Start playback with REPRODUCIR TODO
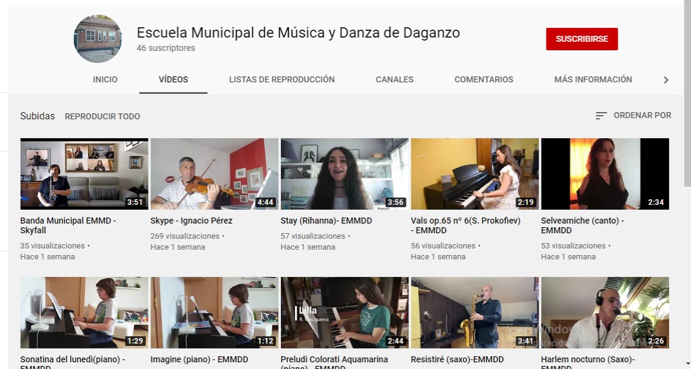 102,116
